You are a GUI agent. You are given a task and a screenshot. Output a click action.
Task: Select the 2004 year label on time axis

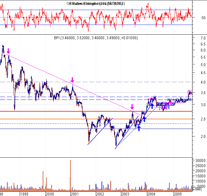151,194
